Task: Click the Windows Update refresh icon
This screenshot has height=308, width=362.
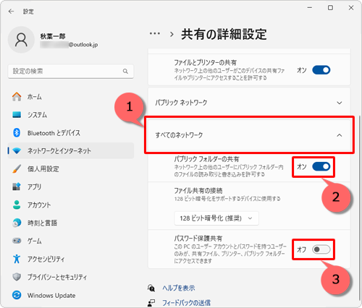Action: coord(17,295)
